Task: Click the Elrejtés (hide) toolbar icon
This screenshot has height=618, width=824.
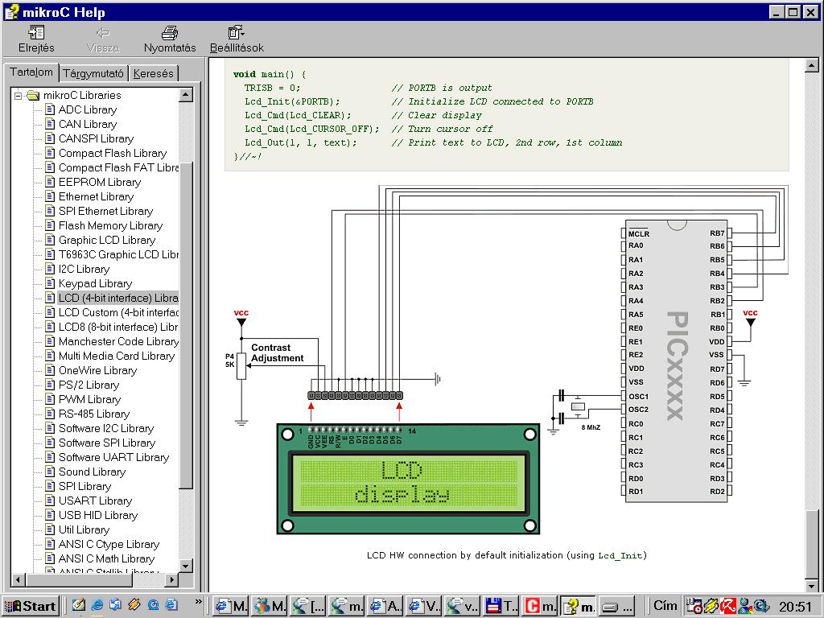Action: point(36,33)
